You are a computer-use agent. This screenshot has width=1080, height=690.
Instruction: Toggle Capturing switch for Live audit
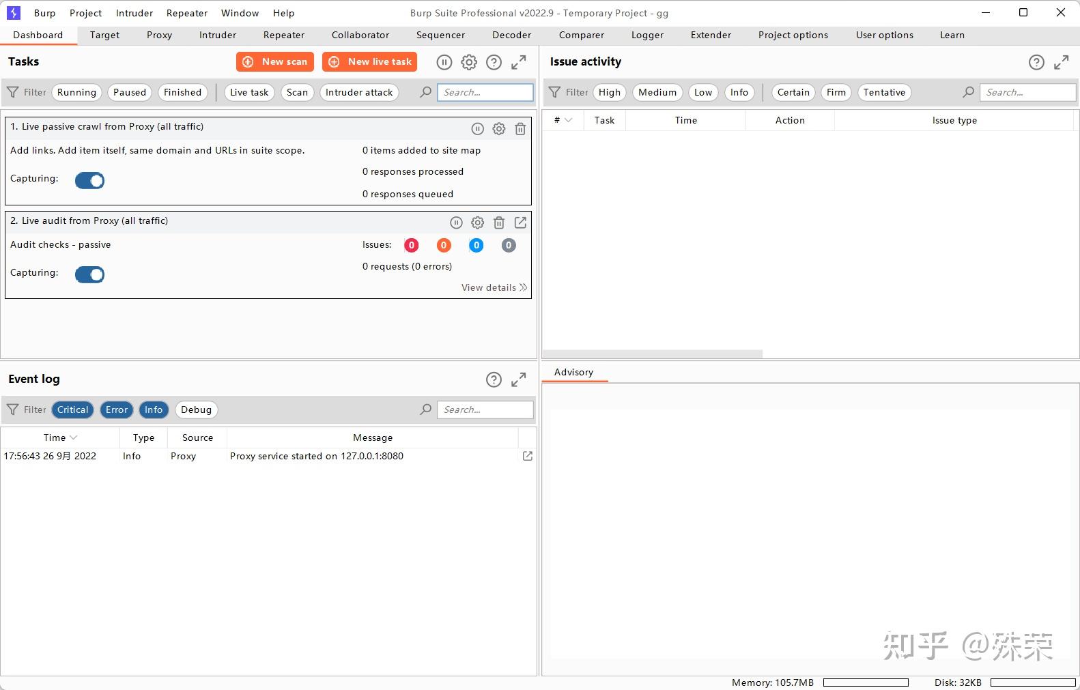pyautogui.click(x=89, y=274)
